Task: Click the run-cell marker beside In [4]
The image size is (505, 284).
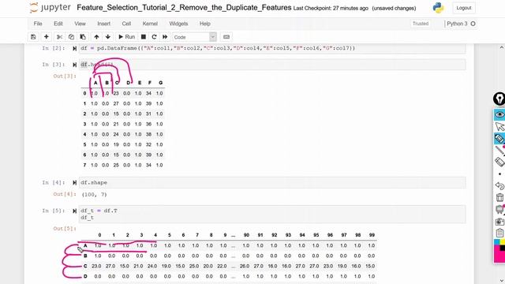Action: pyautogui.click(x=74, y=182)
